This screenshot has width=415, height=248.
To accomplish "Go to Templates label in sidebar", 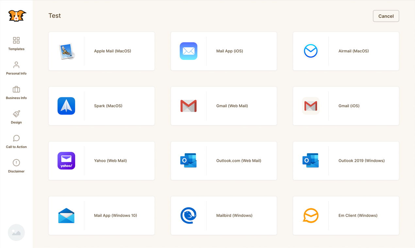I will coord(16,49).
